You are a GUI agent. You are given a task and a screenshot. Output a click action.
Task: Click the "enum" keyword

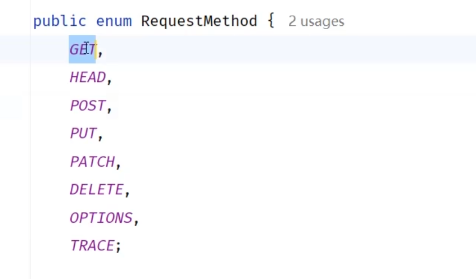click(x=114, y=21)
